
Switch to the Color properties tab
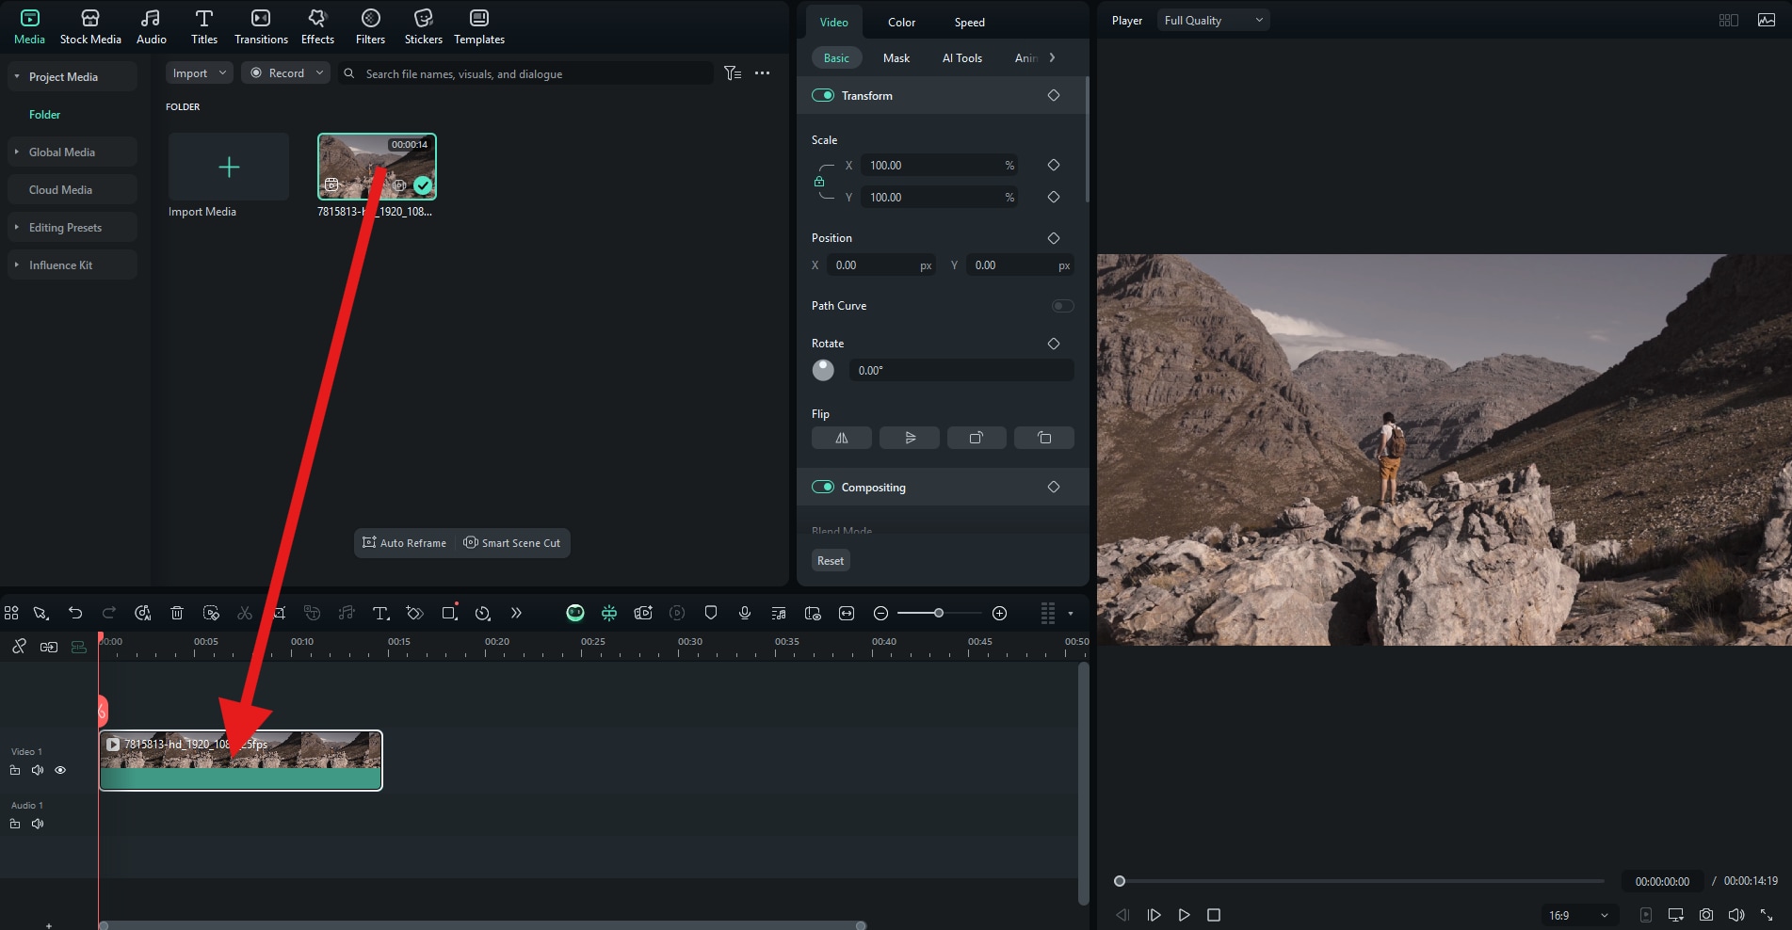[901, 23]
